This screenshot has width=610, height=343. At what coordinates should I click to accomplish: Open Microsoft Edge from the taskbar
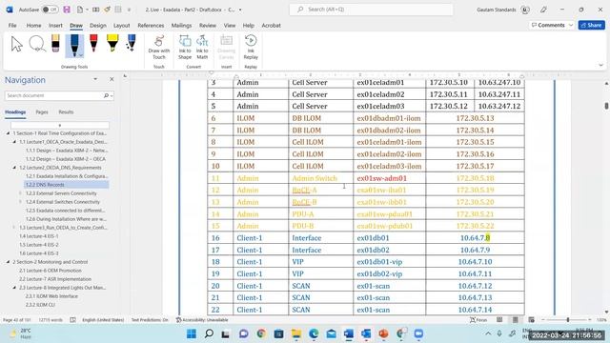[314, 333]
